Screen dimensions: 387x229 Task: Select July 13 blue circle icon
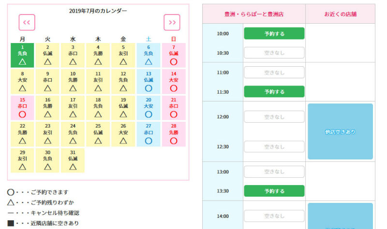coord(149,88)
